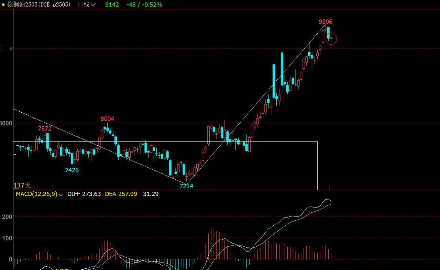Open the 日线 period dropdown

click(x=87, y=4)
